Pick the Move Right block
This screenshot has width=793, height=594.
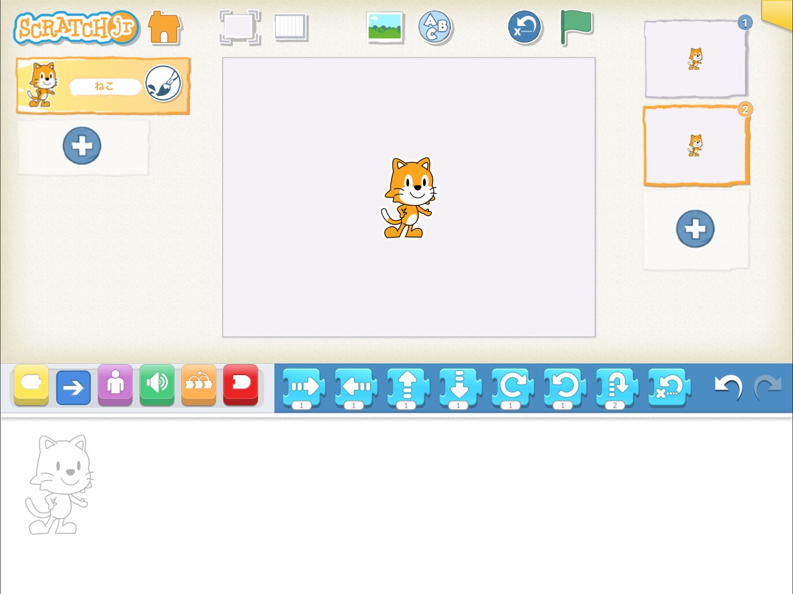[303, 388]
